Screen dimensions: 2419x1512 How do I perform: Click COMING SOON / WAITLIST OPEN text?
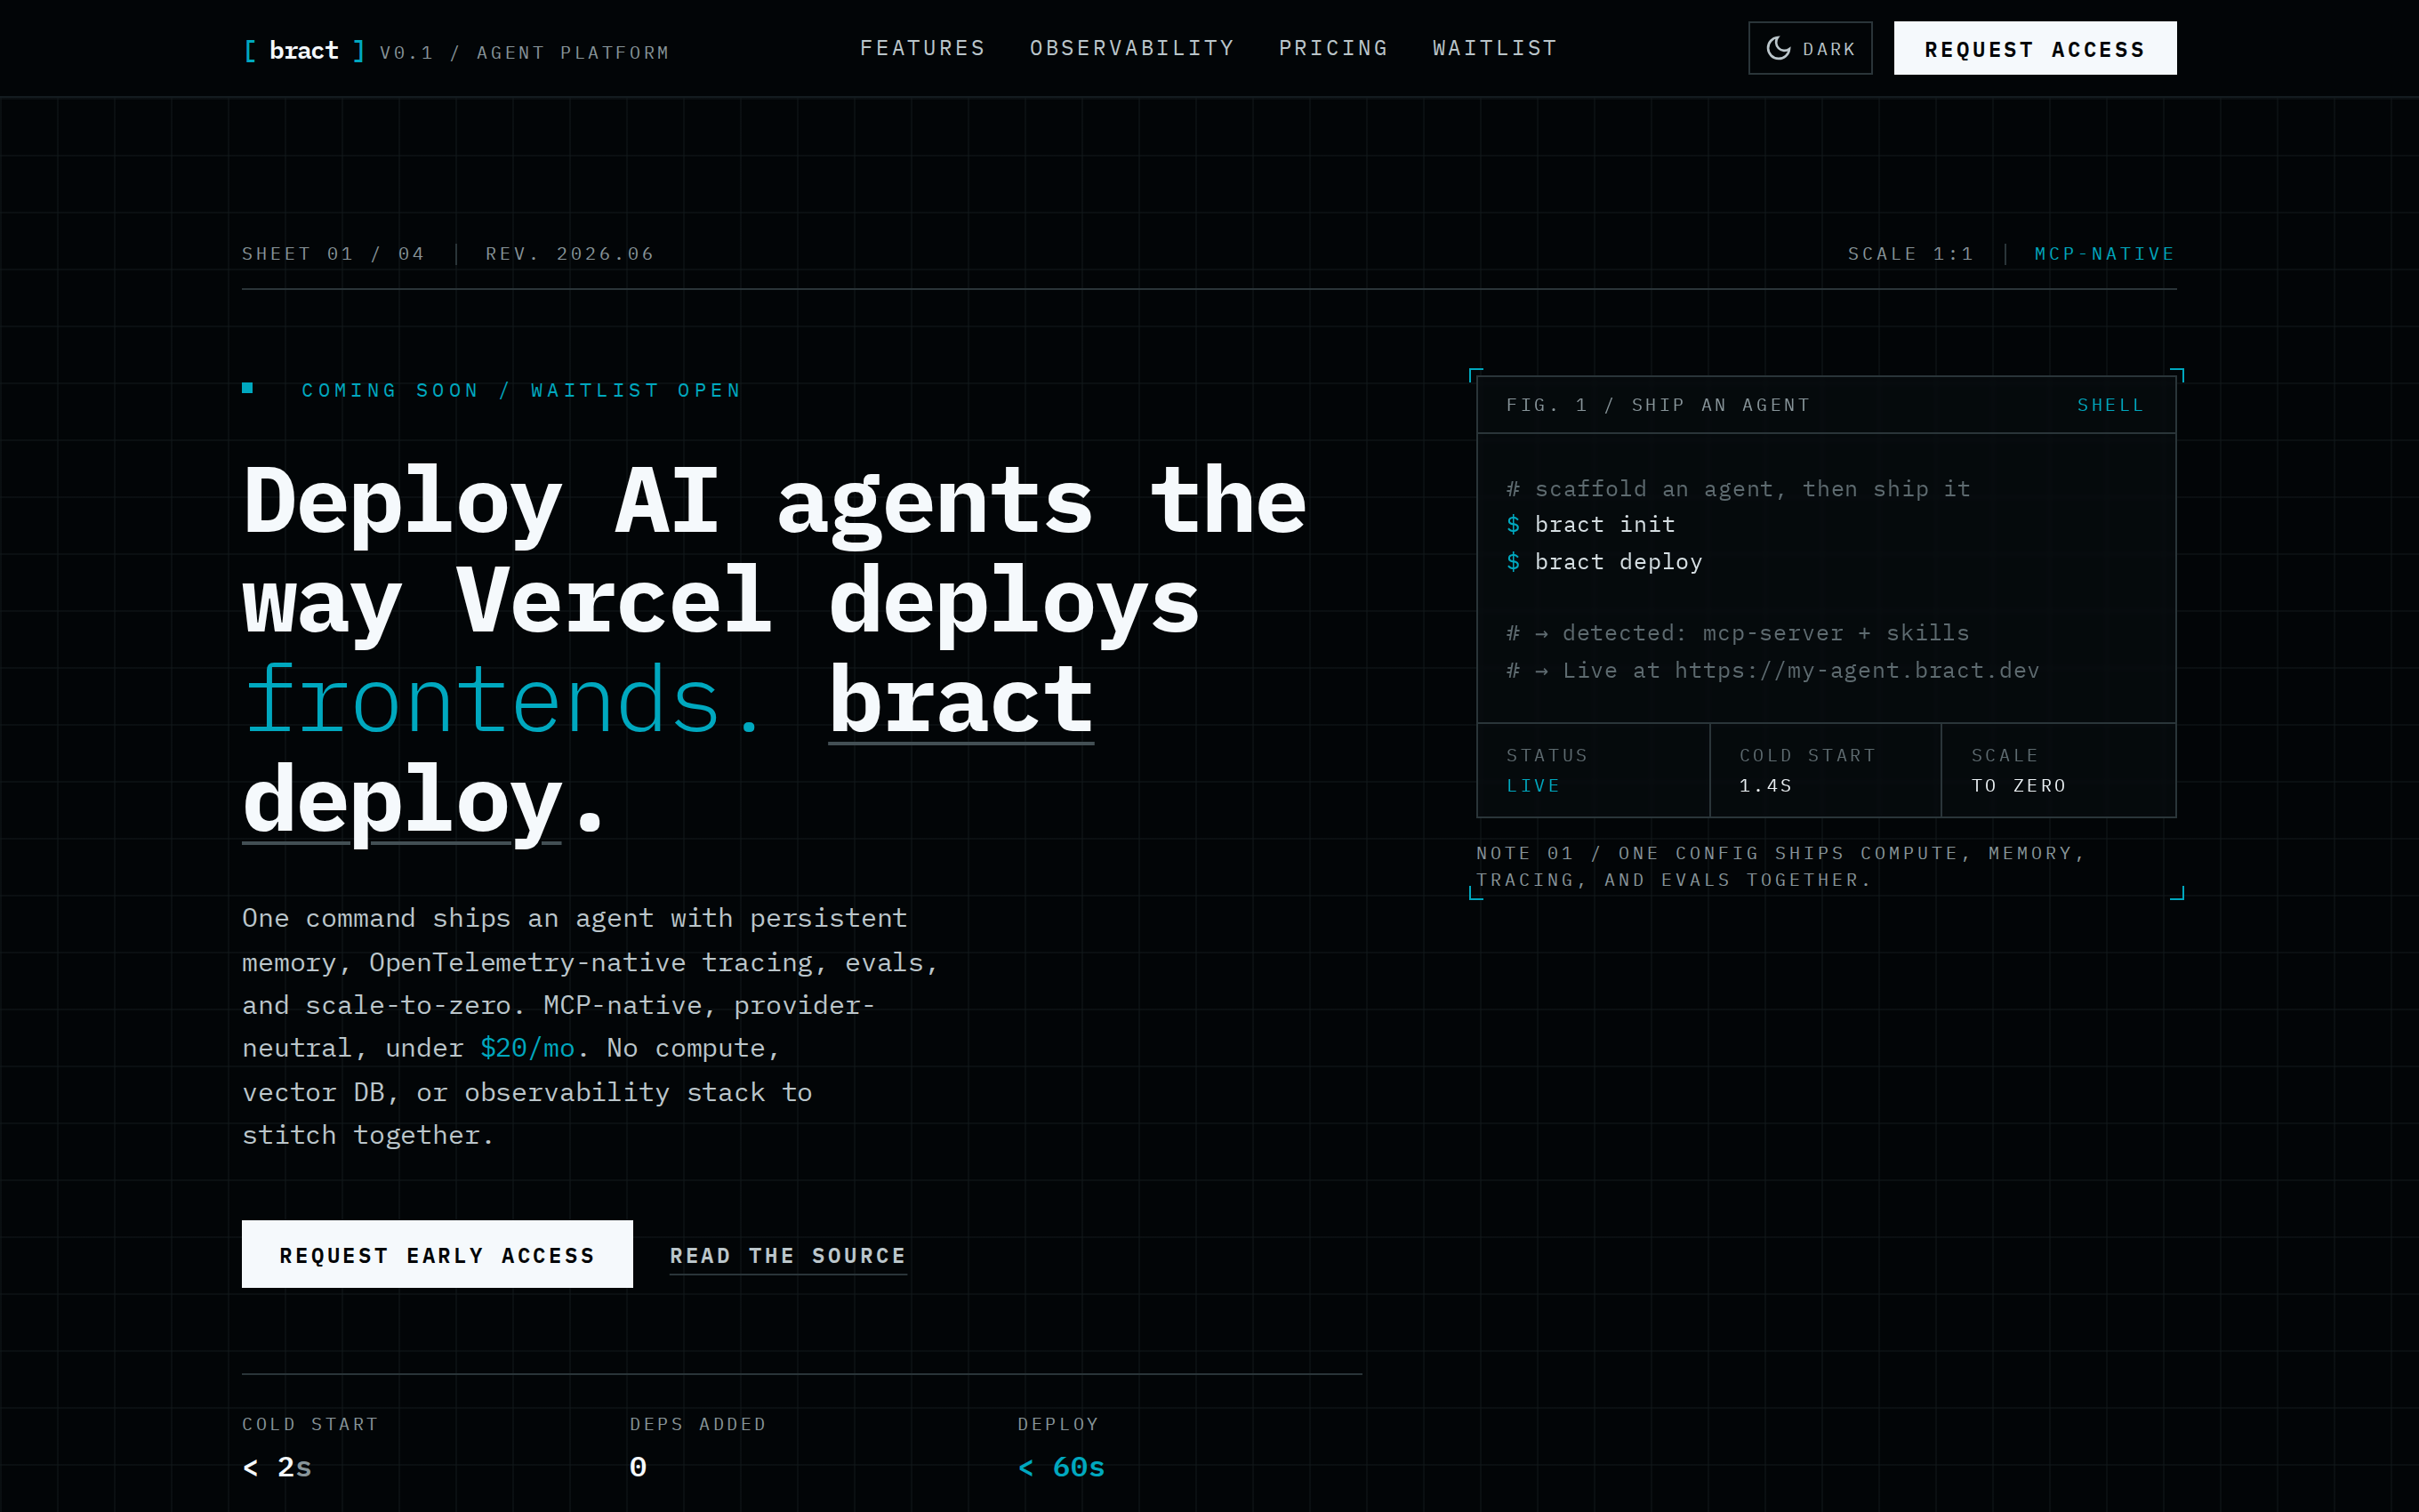point(522,391)
